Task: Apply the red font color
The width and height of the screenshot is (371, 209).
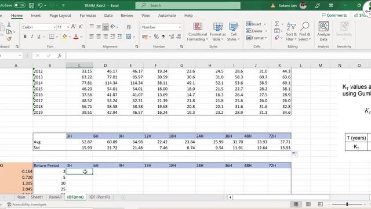Action: (76, 37)
